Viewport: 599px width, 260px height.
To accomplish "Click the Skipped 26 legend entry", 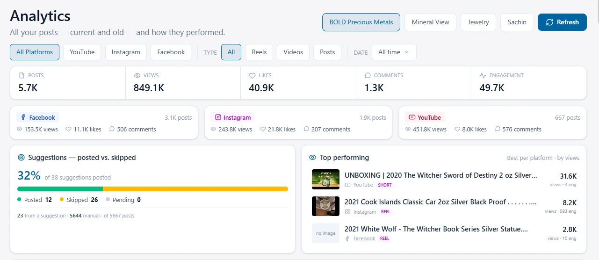I will point(79,200).
